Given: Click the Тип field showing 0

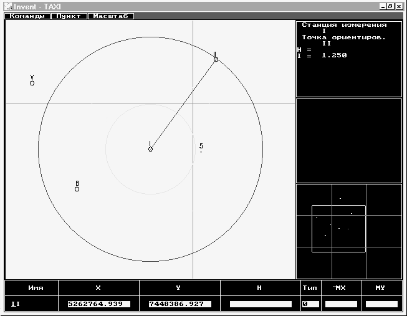Looking at the screenshot, I should coord(310,304).
